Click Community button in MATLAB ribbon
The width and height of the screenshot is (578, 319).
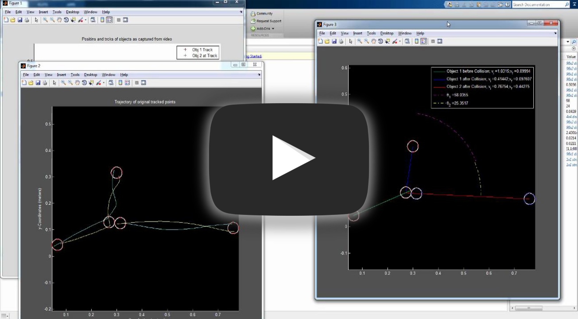[x=261, y=14]
